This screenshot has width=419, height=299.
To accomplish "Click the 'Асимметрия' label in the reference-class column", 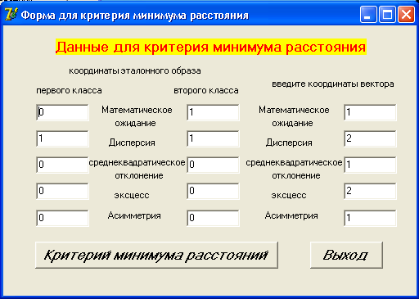I will tap(134, 215).
